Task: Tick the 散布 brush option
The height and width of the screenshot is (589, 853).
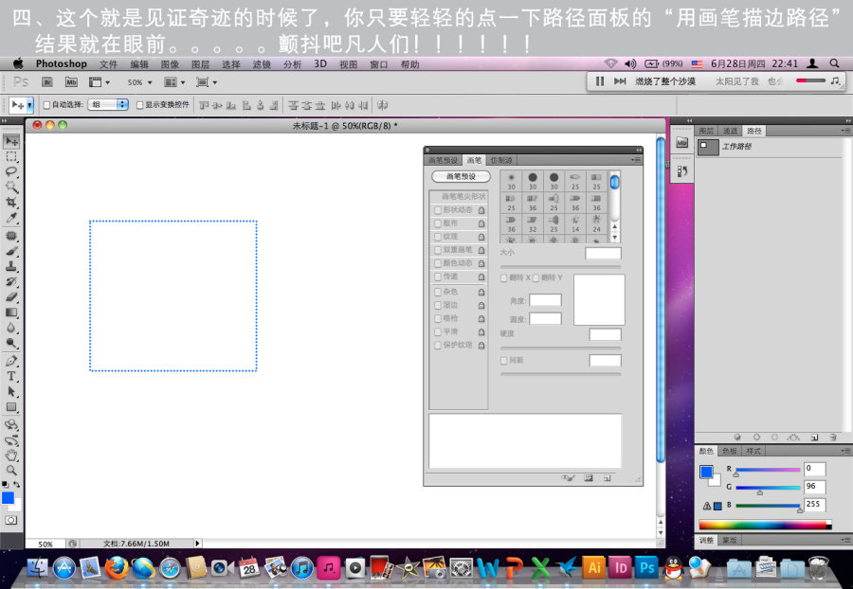Action: [x=438, y=223]
